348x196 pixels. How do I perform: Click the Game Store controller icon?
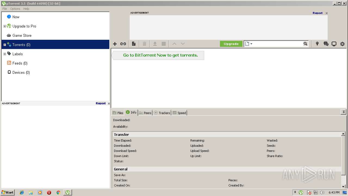pyautogui.click(x=9, y=35)
